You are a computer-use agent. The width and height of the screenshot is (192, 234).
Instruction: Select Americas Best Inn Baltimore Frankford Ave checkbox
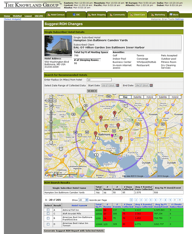click(x=48, y=218)
